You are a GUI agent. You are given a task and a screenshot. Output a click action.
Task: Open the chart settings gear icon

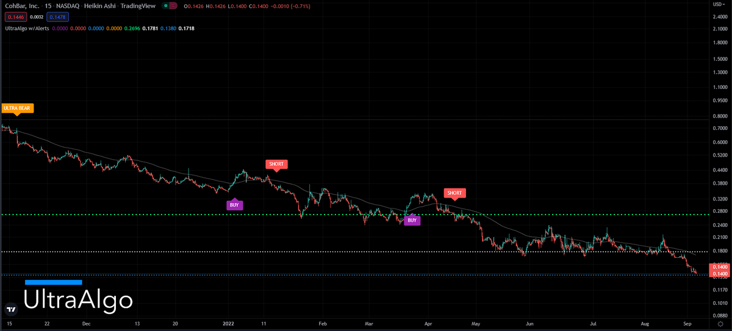(720, 324)
